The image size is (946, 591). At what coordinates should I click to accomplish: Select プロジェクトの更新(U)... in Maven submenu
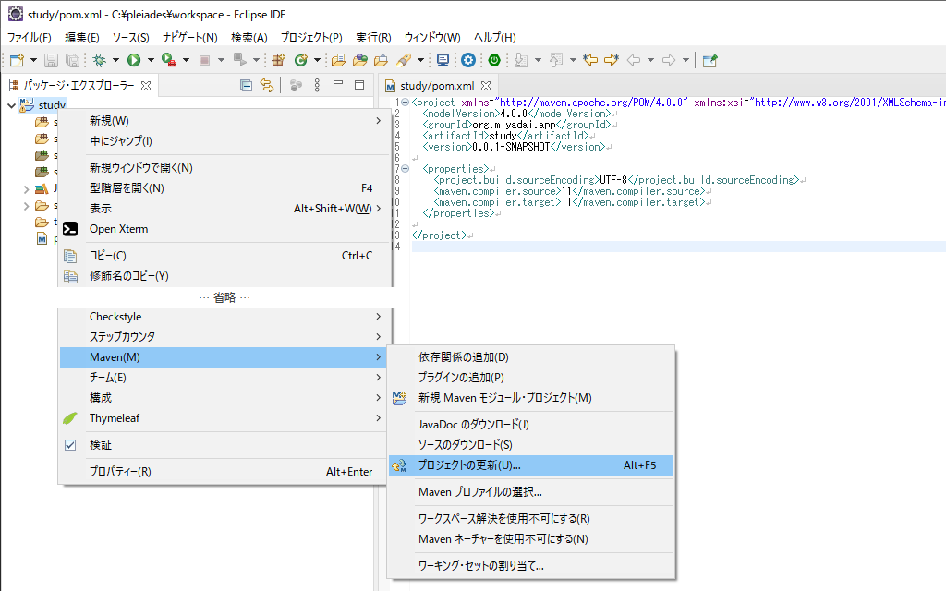tap(530, 465)
